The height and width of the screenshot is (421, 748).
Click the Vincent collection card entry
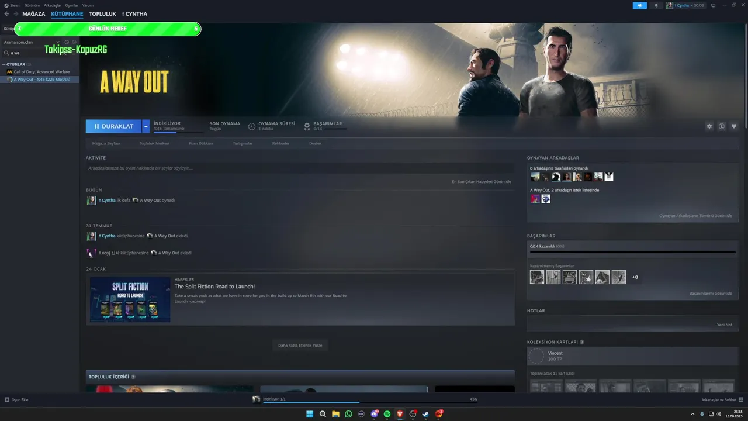[x=633, y=356]
